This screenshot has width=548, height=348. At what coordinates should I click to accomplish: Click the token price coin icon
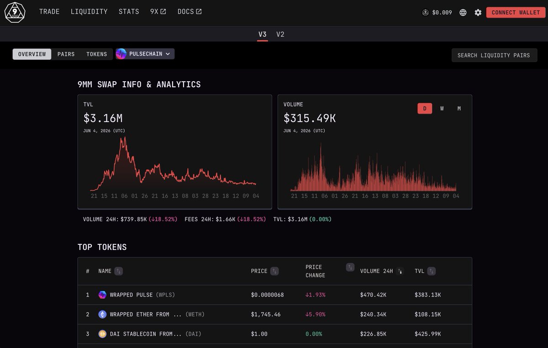[x=426, y=12]
